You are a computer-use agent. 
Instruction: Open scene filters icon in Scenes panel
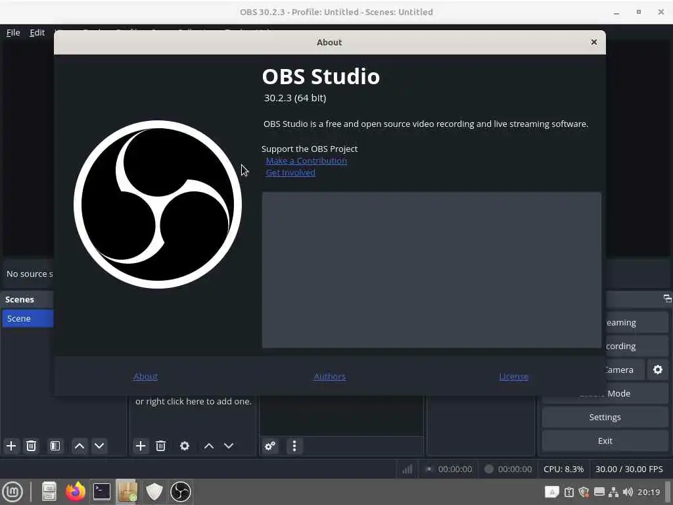(x=55, y=446)
